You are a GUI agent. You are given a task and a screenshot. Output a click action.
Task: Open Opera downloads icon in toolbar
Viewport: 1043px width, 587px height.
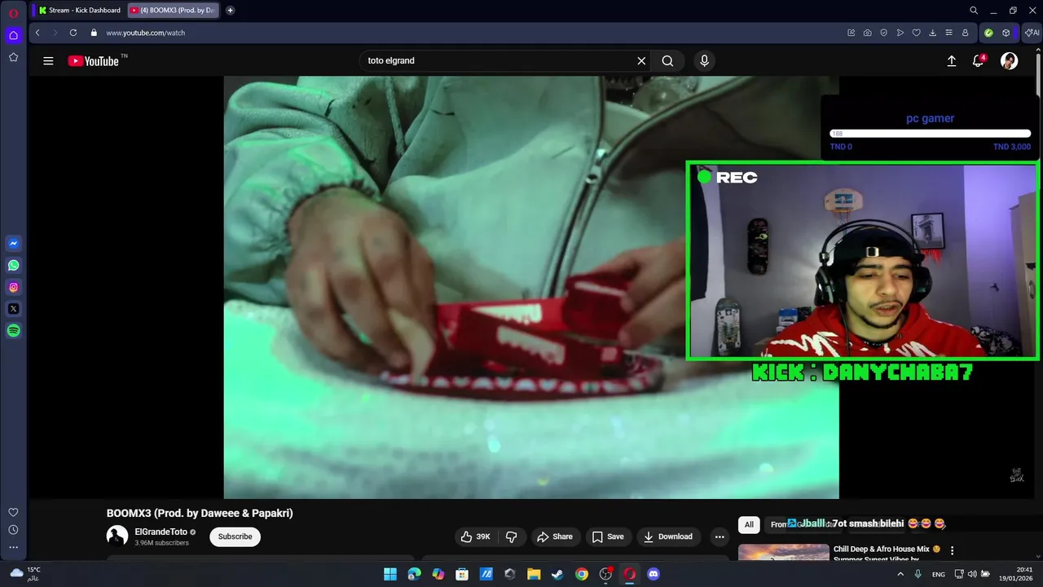[x=932, y=33]
